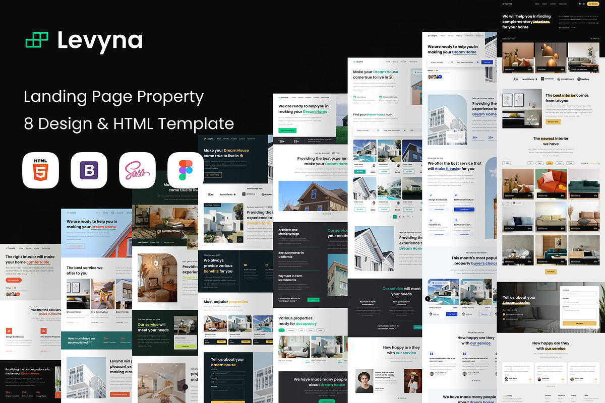Viewport: 605px width, 403px height.
Task: Select the Light filter pill
Action: (x=540, y=163)
